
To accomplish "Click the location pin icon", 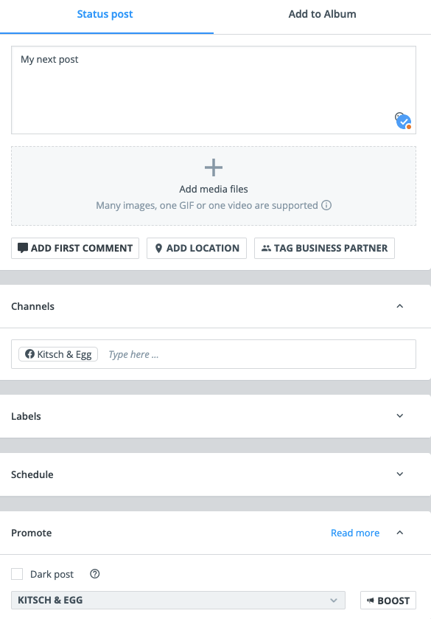I will 158,248.
